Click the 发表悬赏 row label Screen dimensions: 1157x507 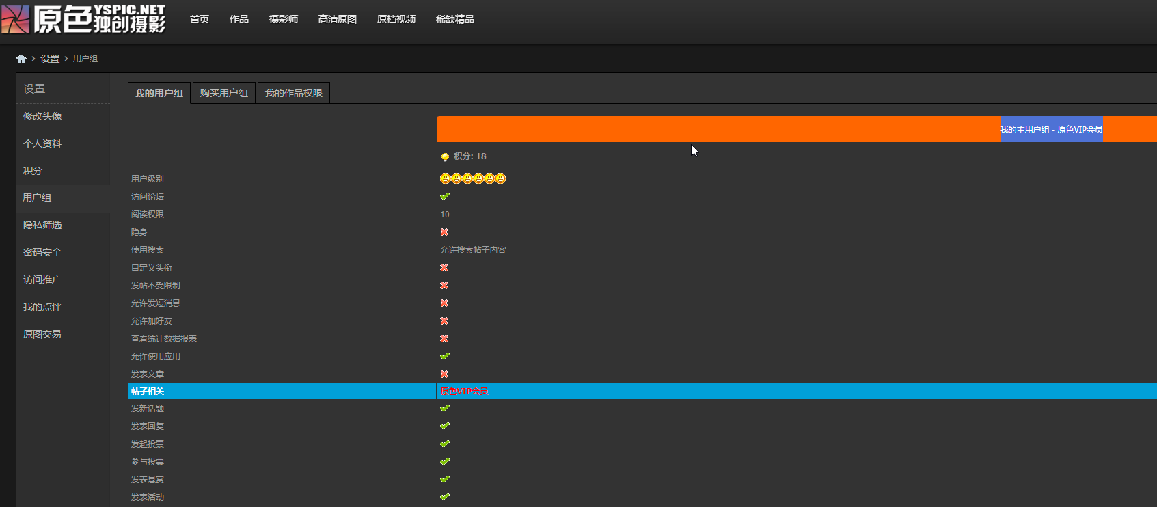(148, 480)
